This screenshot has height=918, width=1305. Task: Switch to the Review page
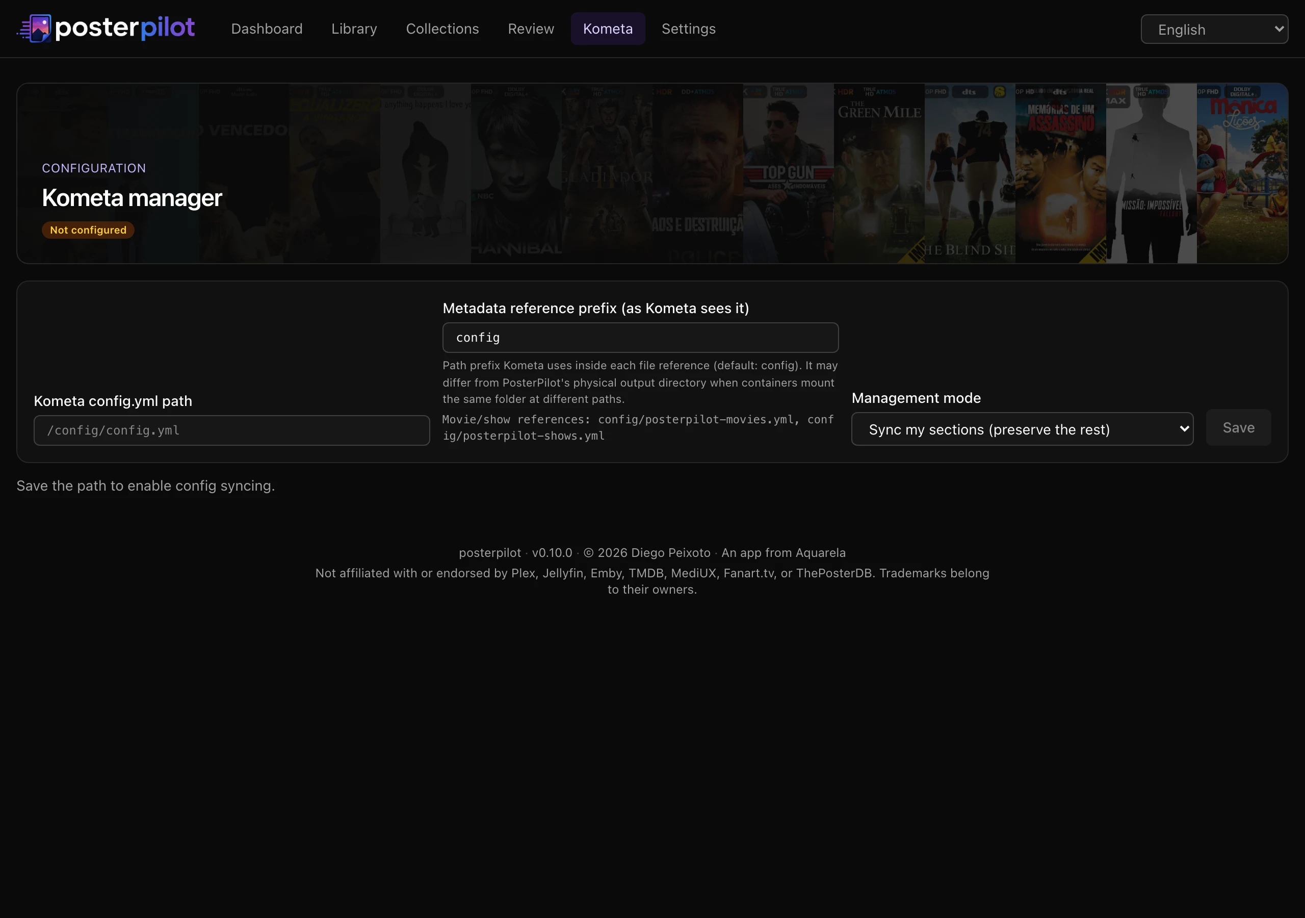click(530, 29)
